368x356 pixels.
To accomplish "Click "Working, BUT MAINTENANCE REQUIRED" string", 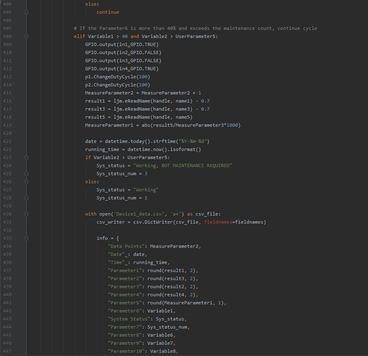I will (x=183, y=165).
